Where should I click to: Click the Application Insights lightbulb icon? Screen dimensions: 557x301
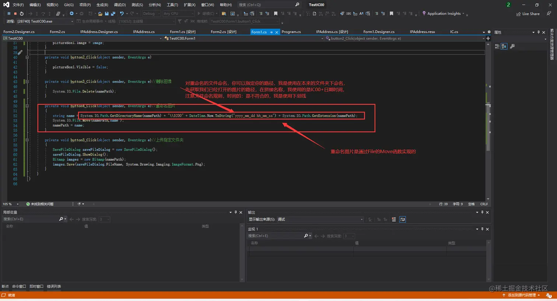[424, 14]
